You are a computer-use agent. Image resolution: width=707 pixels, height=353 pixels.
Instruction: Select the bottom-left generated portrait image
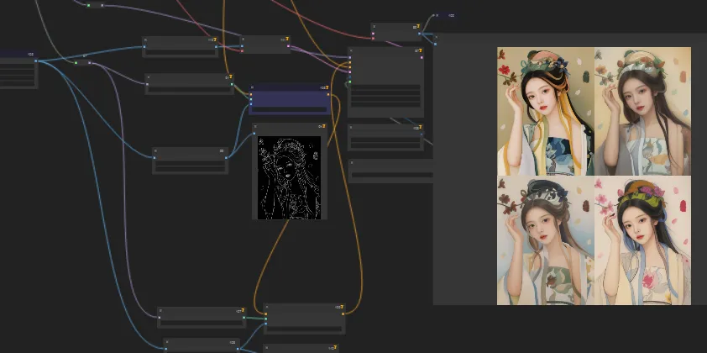click(x=546, y=240)
